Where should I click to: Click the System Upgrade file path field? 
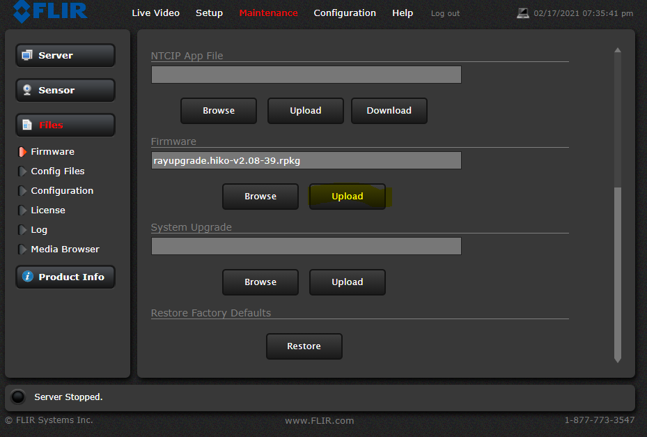point(306,246)
